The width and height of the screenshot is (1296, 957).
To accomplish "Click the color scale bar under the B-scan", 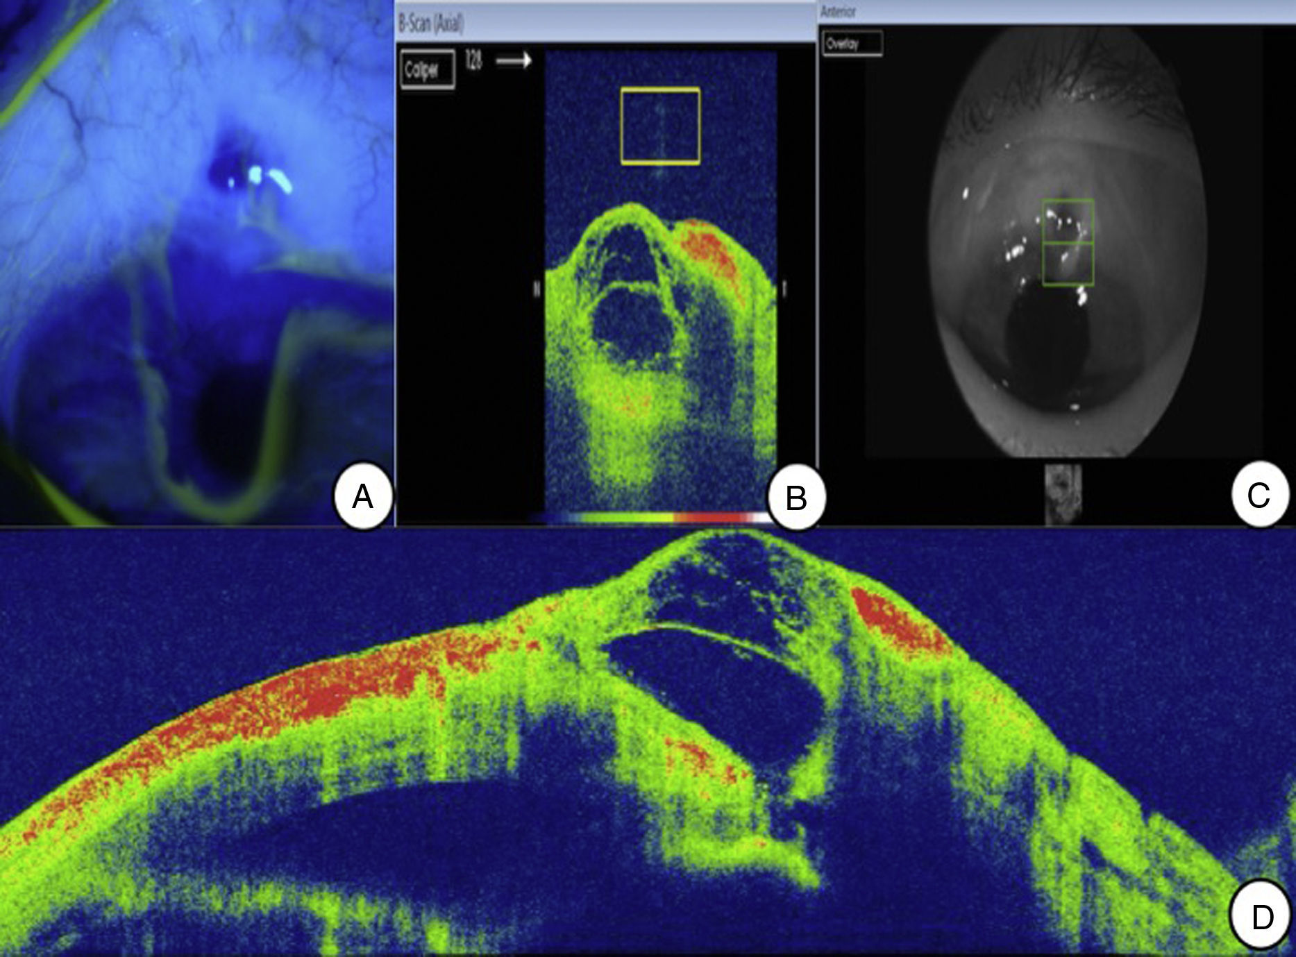I will 649,518.
